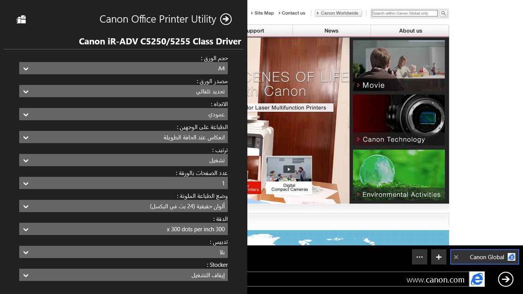Image resolution: width=523 pixels, height=294 pixels.
Task: Play the Digital Compact Cameras video
Action: pos(289,169)
